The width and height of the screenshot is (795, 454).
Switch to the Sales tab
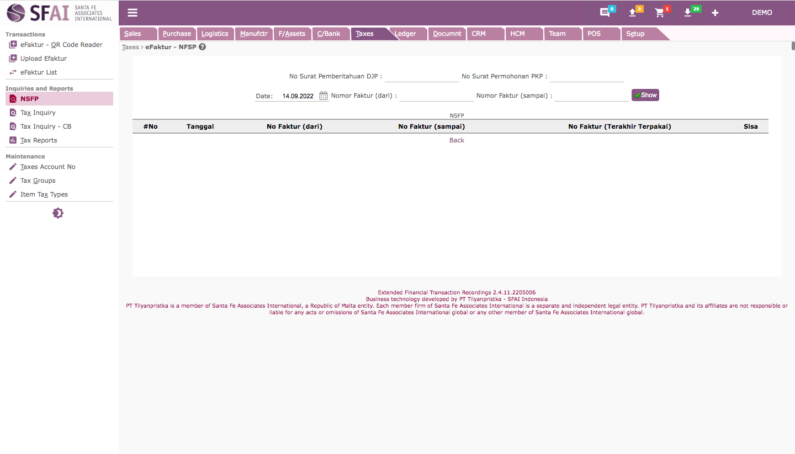[x=133, y=34]
